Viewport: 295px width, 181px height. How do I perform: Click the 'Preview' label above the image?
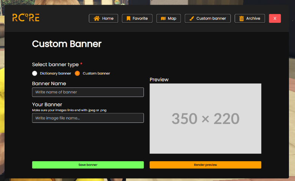tap(159, 79)
